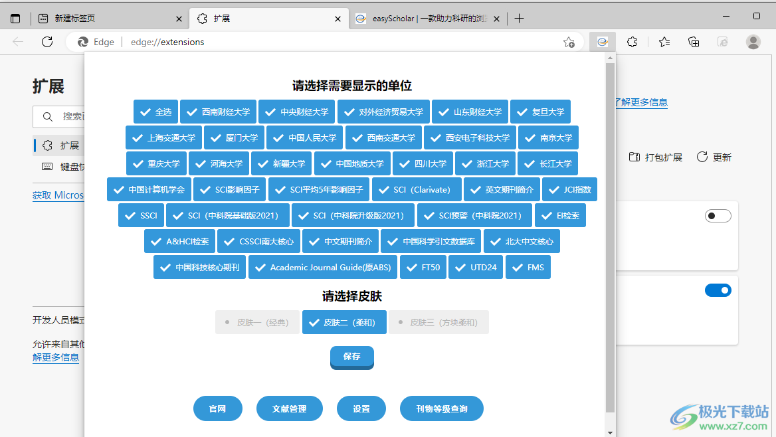
Task: Enable the switched-off extension toggle
Action: (x=718, y=216)
